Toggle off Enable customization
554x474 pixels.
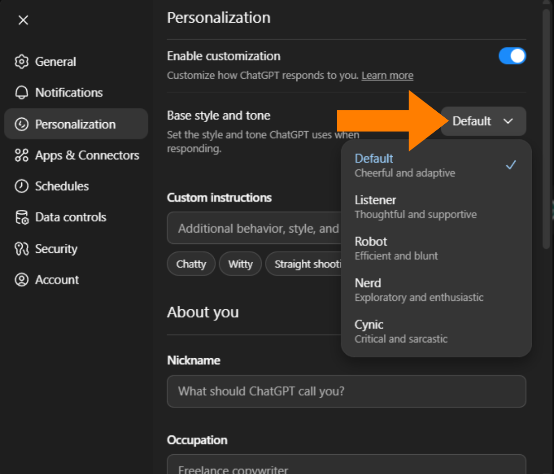(512, 56)
